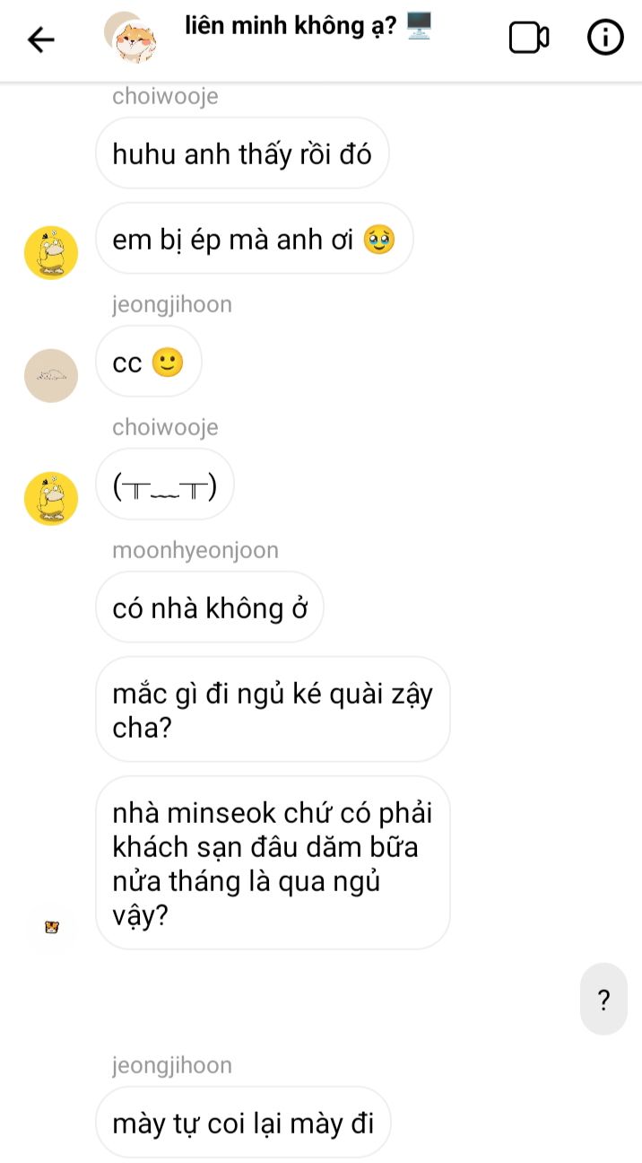This screenshot has width=642, height=1163.
Task: Tap the 'nhà minseok chứ có phải' message
Action: point(272,862)
